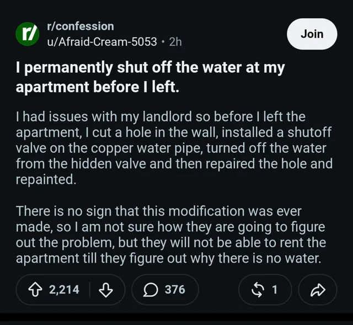
Task: Upvote the post with the up arrow
Action: click(35, 290)
